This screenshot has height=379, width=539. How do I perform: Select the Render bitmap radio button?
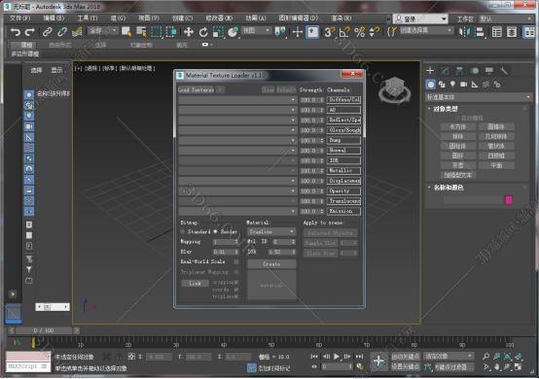216,231
